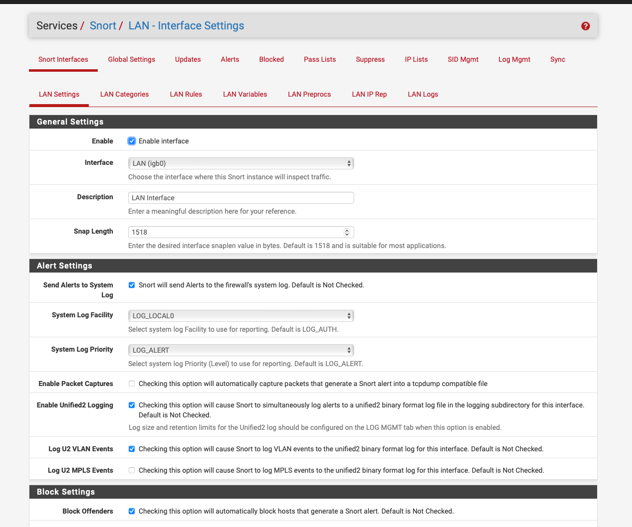Open System Log Priority LOG_ALERT dropdown
This screenshot has height=527, width=632.
[241, 350]
